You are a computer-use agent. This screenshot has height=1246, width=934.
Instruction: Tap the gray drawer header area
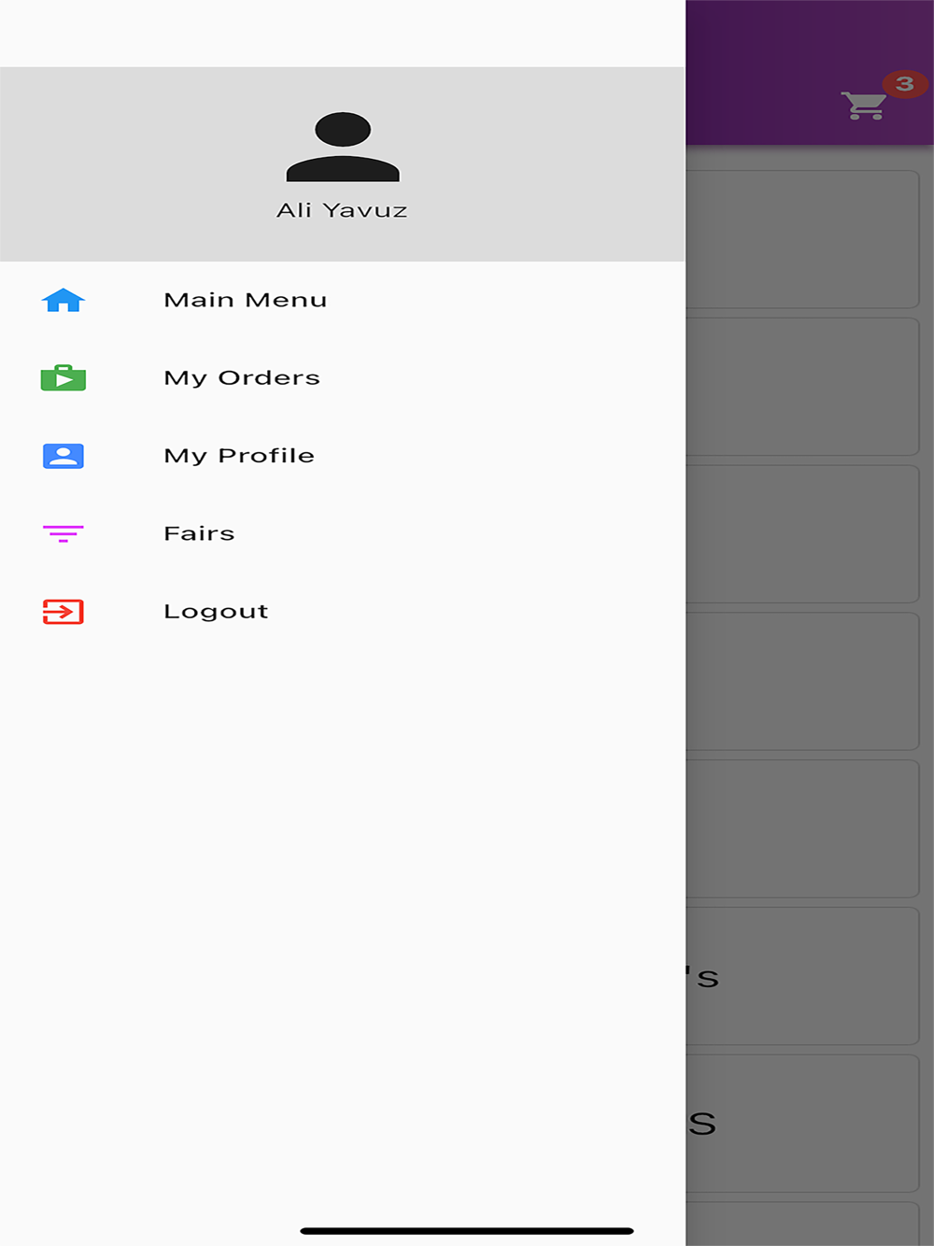342,164
